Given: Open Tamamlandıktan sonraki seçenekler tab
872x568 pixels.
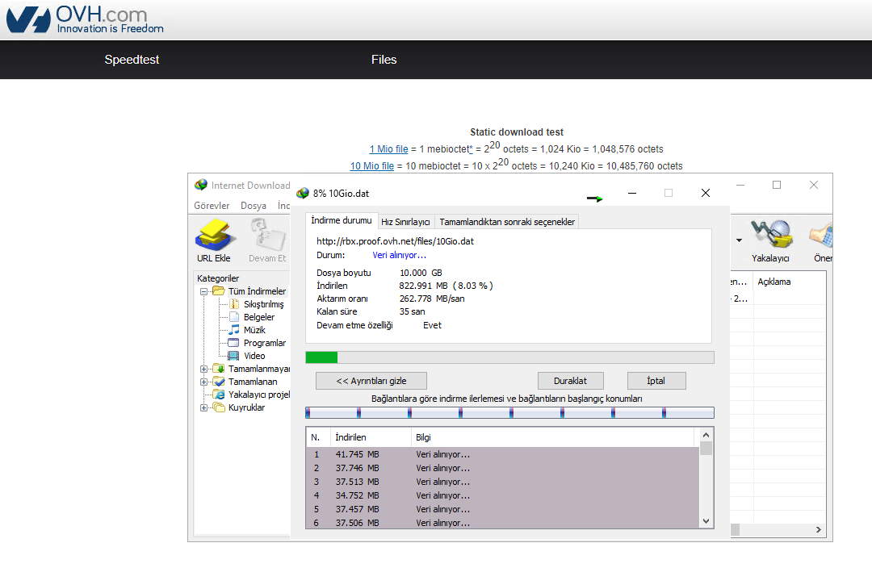Looking at the screenshot, I should click(x=507, y=222).
